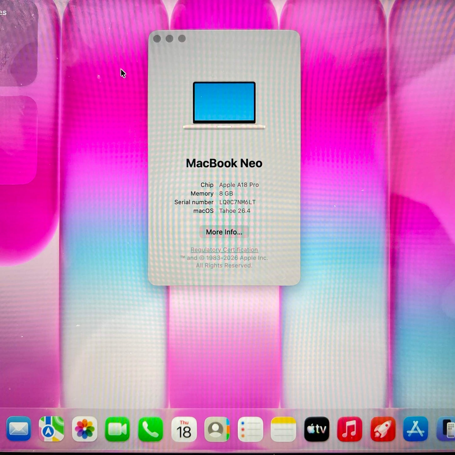Open Reminders from the Dock
The width and height of the screenshot is (455, 455).
(250, 429)
